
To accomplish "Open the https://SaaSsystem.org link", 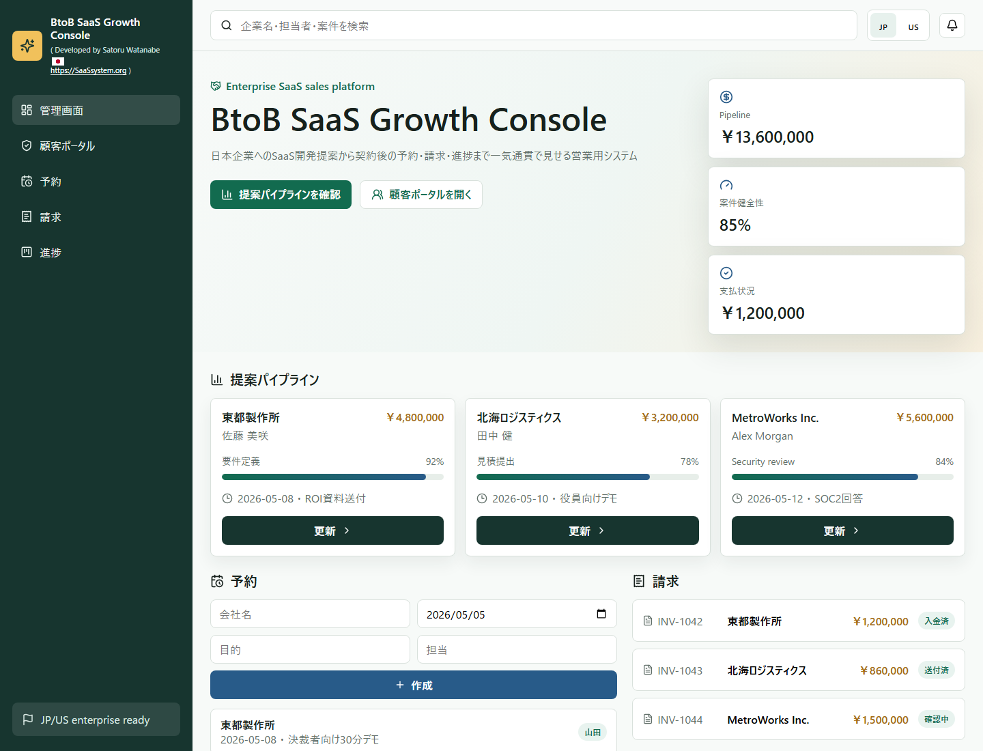I will 89,70.
